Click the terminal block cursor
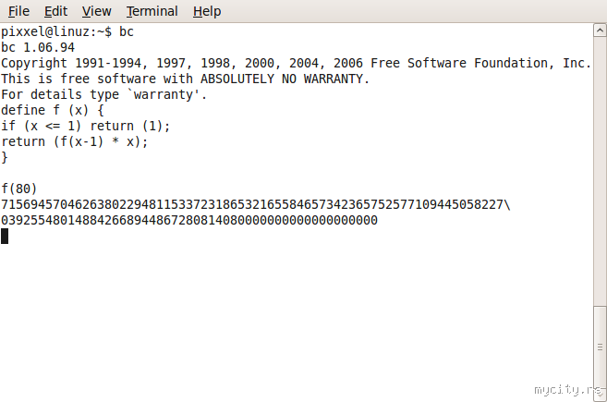607x402 pixels. [5, 236]
